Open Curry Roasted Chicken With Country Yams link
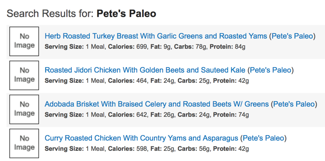The width and height of the screenshot is (325, 161). point(141,138)
